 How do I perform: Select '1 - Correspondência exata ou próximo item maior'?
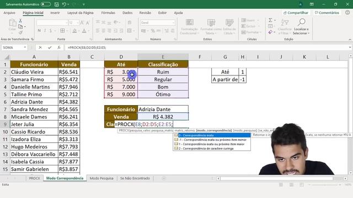click(212, 144)
